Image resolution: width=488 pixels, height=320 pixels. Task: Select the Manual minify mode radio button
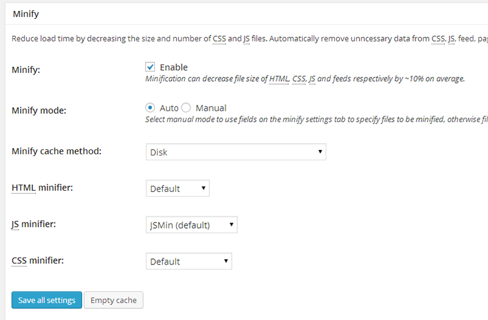(187, 108)
